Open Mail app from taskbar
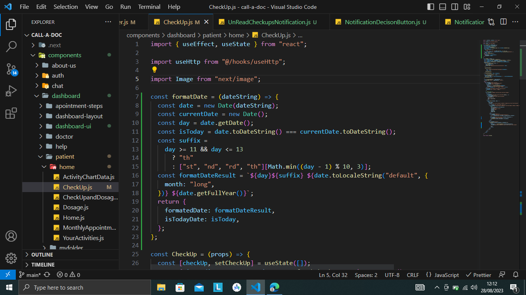This screenshot has width=526, height=295. [199, 287]
